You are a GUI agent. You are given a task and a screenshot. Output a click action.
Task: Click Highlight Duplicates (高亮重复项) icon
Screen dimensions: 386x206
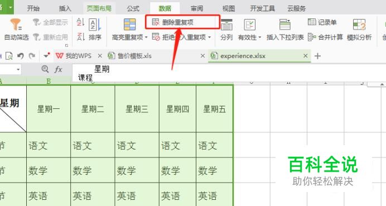point(129,25)
